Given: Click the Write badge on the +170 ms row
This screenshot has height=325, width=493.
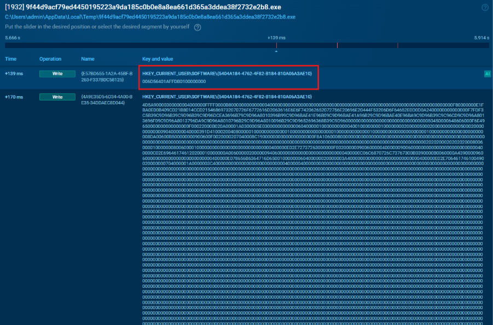Looking at the screenshot, I should click(x=57, y=97).
